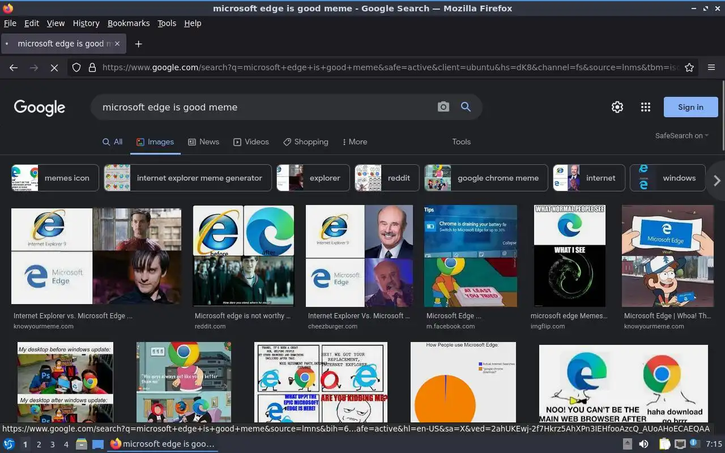Open the File menu

[10, 23]
